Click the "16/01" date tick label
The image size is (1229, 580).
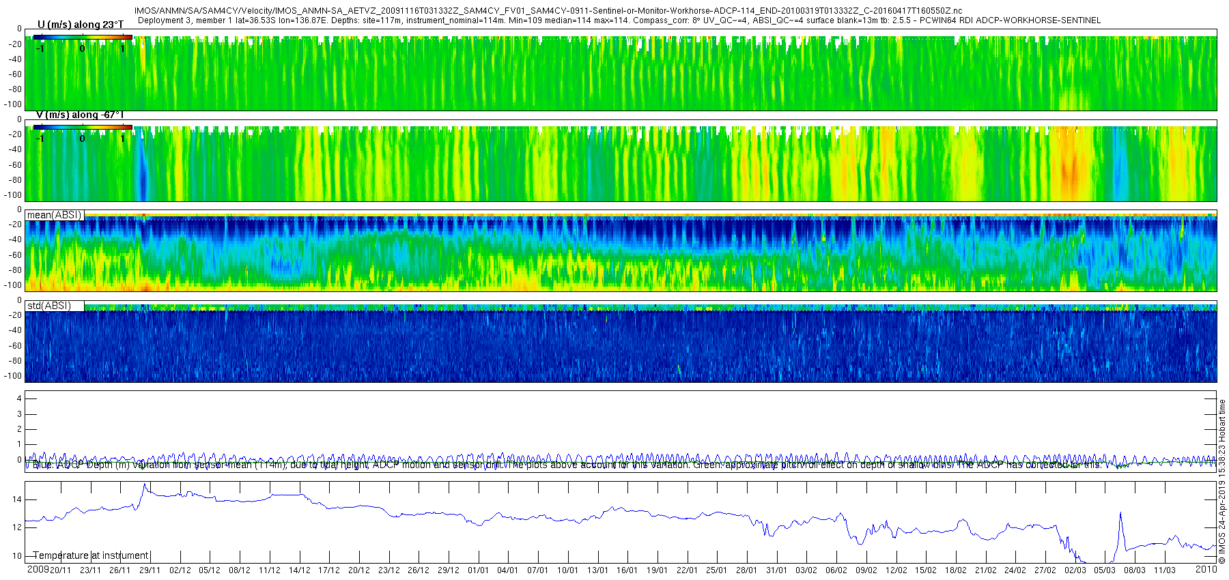627,570
